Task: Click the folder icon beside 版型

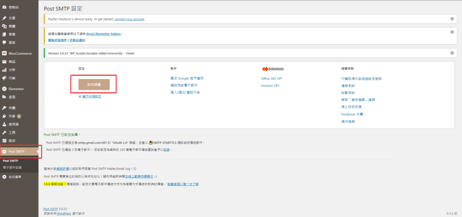Action: pyautogui.click(x=5, y=97)
